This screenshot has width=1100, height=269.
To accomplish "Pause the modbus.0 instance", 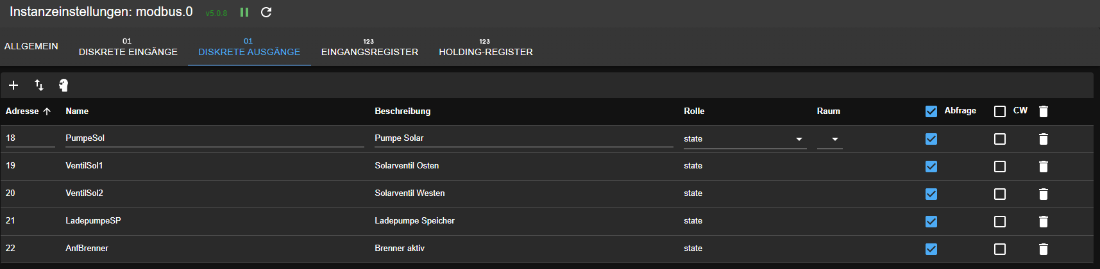I will 244,12.
